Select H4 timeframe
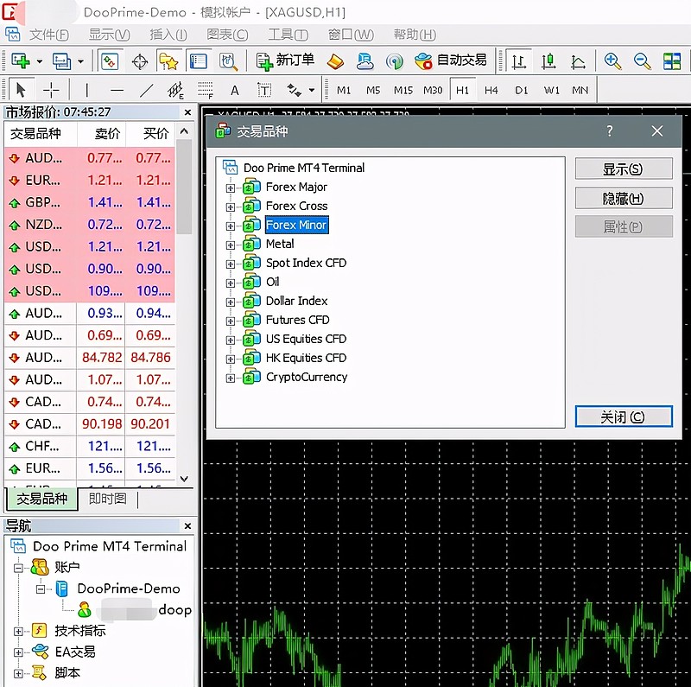The image size is (691, 687). pos(491,91)
